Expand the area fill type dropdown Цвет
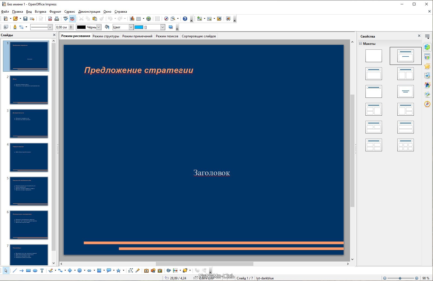 click(x=131, y=27)
